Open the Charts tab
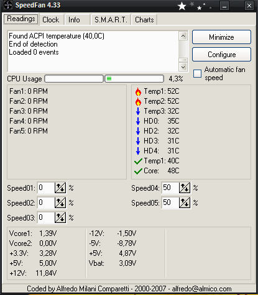 coord(144,20)
